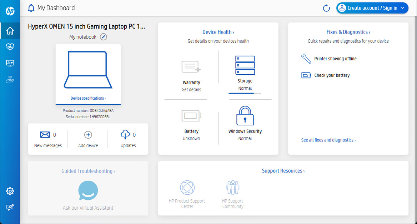Expand the Create account / Sign in dropdown arrow

(403, 8)
